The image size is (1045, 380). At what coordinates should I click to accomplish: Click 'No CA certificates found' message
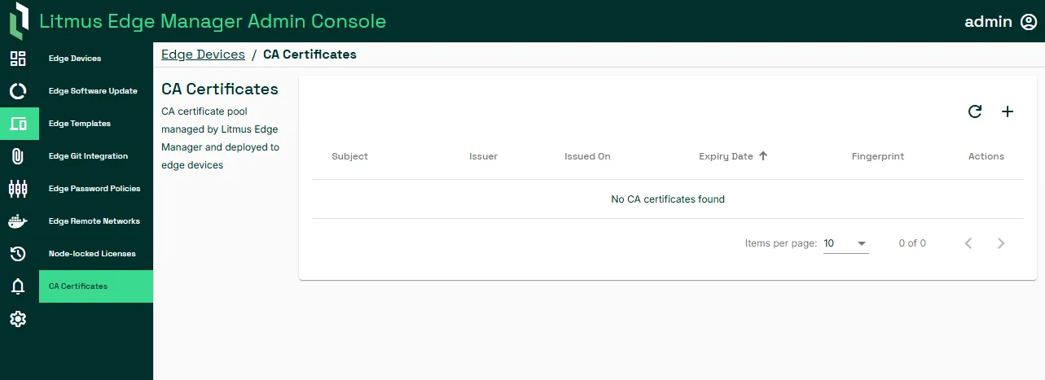(x=668, y=199)
